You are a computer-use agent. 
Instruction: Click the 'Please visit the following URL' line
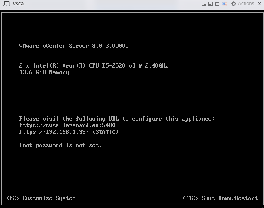pyautogui.click(x=117, y=119)
